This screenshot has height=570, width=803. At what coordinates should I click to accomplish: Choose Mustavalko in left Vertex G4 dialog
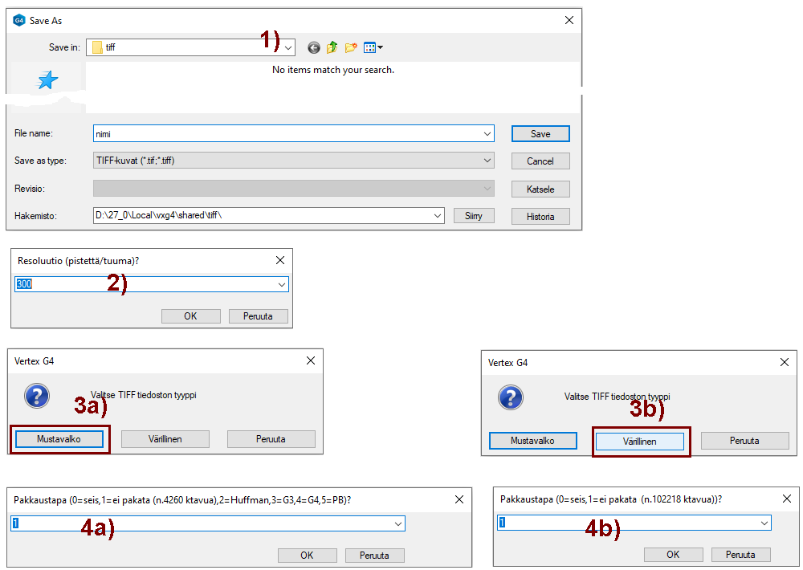tap(59, 439)
